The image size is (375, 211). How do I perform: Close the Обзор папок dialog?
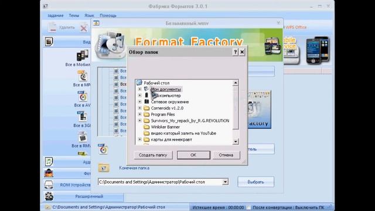click(242, 52)
